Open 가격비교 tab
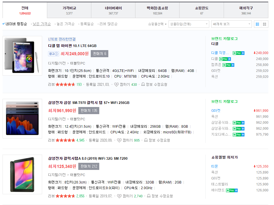Screen dimensions: 274x205 69,10
